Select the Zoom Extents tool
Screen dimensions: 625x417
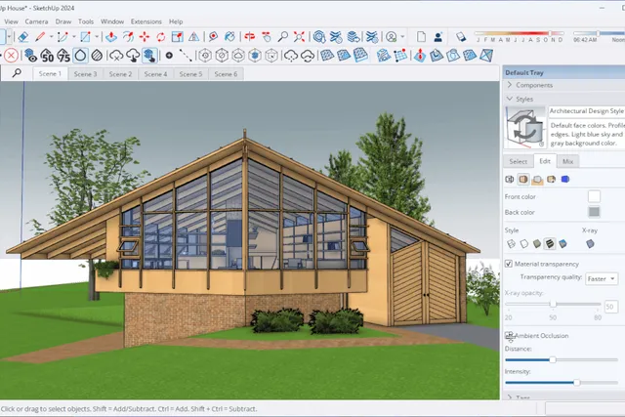click(299, 37)
